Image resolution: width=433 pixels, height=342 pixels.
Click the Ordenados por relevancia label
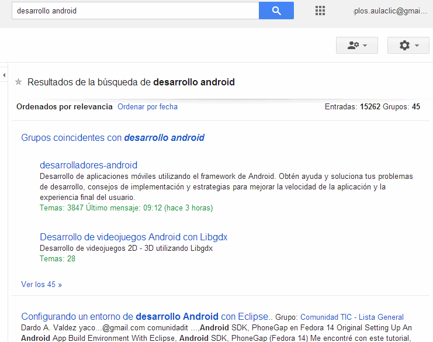(x=64, y=107)
